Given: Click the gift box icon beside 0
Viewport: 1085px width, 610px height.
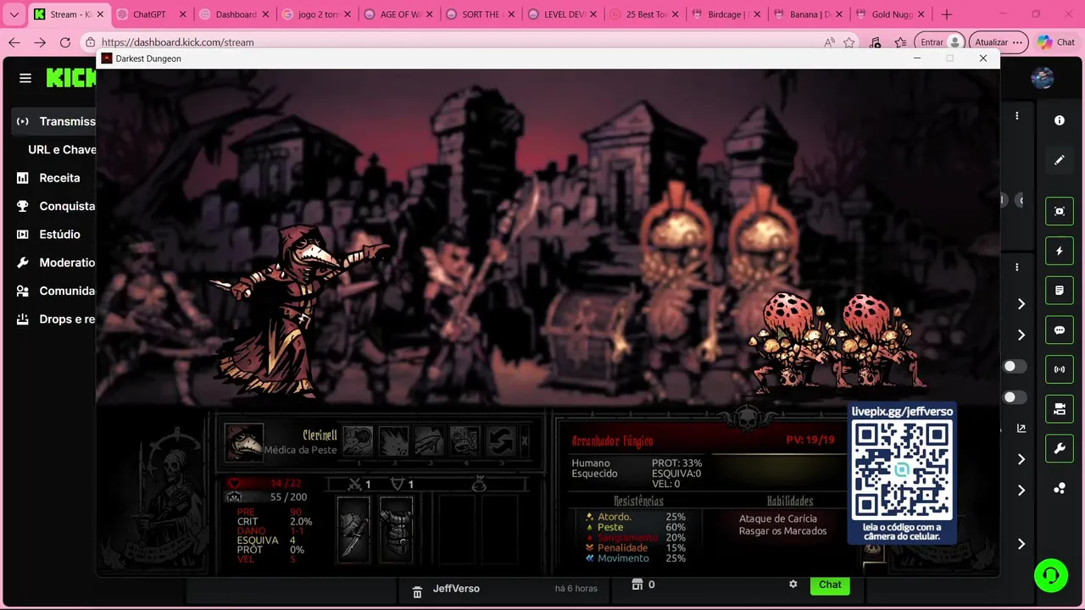Looking at the screenshot, I should tap(637, 584).
